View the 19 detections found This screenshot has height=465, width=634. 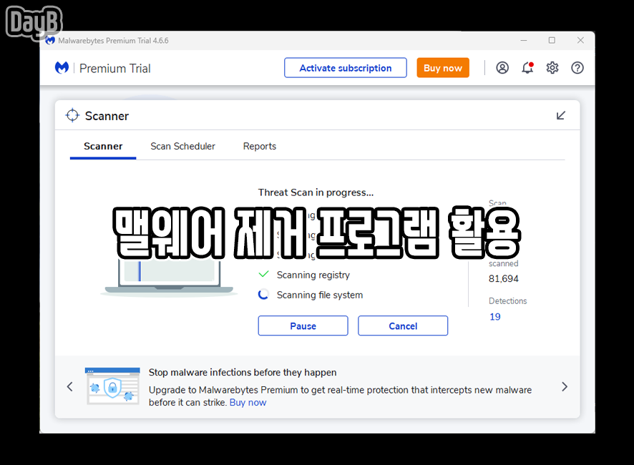494,316
